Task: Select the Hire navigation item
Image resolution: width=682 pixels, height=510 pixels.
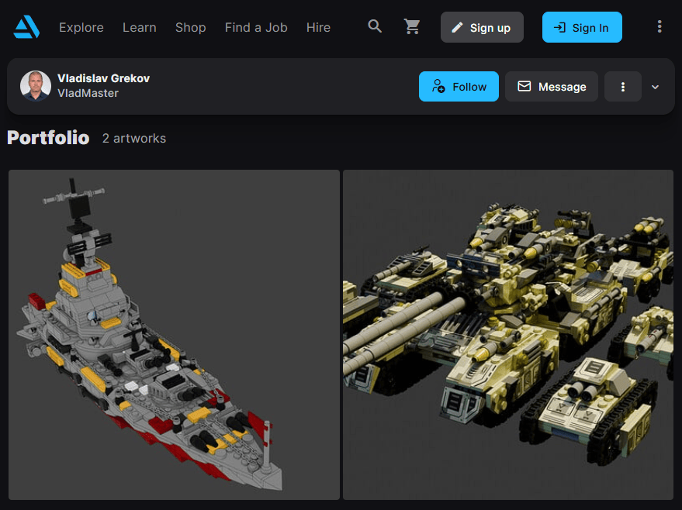Action: coord(318,27)
